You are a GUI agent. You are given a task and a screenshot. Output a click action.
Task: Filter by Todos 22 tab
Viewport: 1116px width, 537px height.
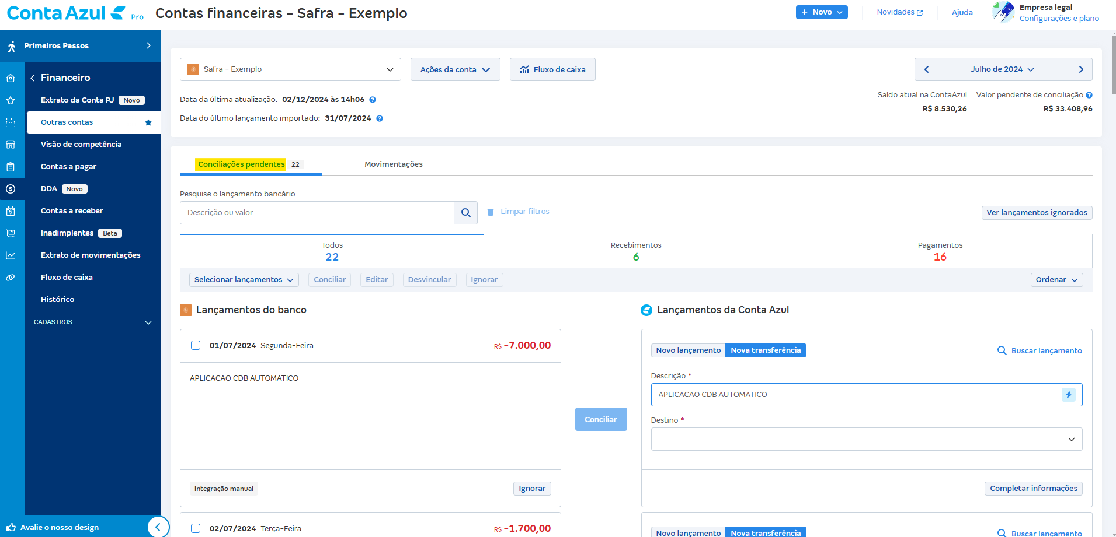332,251
